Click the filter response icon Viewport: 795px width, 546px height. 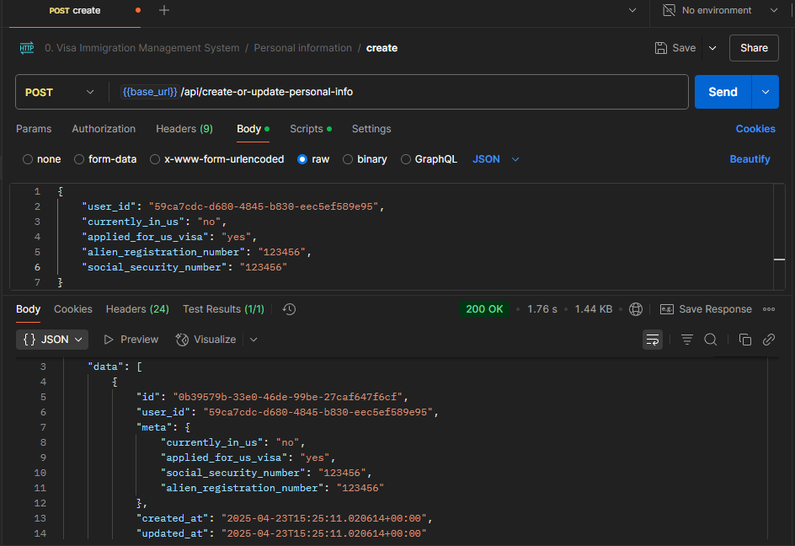pos(687,340)
